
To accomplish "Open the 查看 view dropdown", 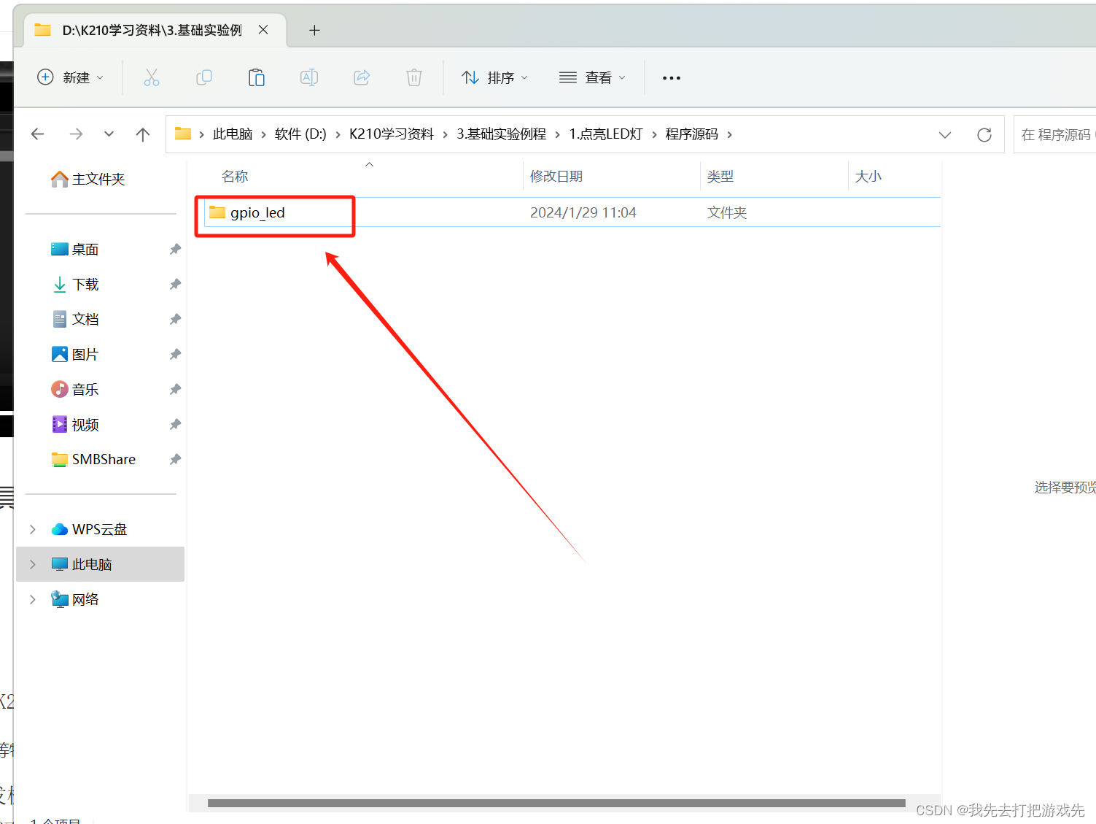I will click(x=592, y=77).
